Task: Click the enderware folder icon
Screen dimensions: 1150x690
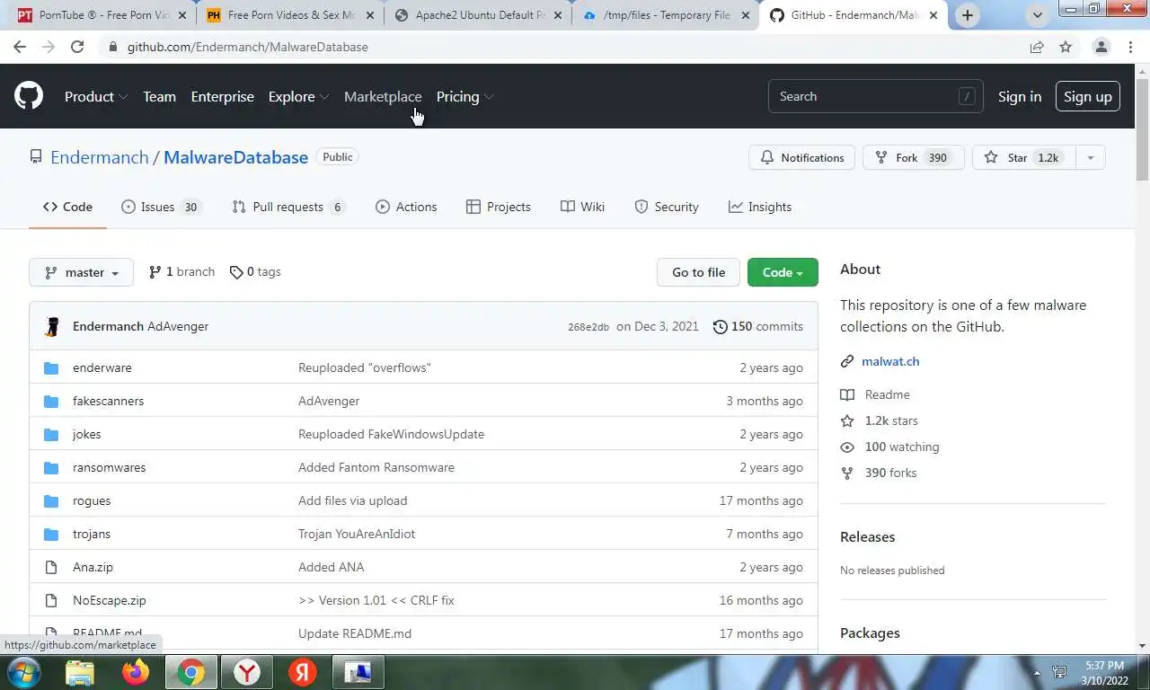Action: coord(51,367)
